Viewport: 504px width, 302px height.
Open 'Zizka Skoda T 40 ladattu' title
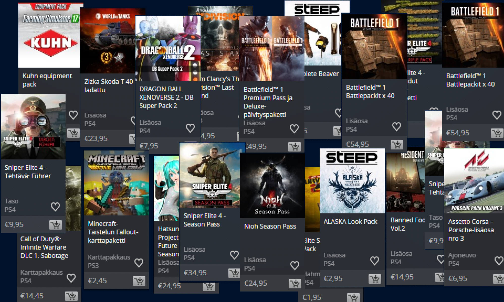[109, 86]
